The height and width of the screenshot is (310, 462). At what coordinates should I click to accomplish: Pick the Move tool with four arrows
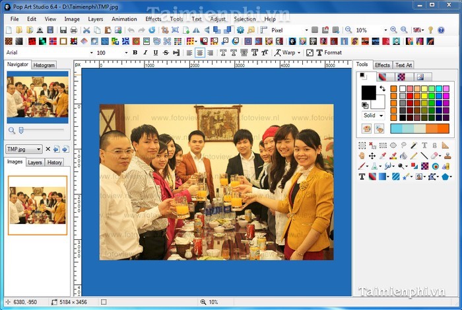pyautogui.click(x=372, y=156)
